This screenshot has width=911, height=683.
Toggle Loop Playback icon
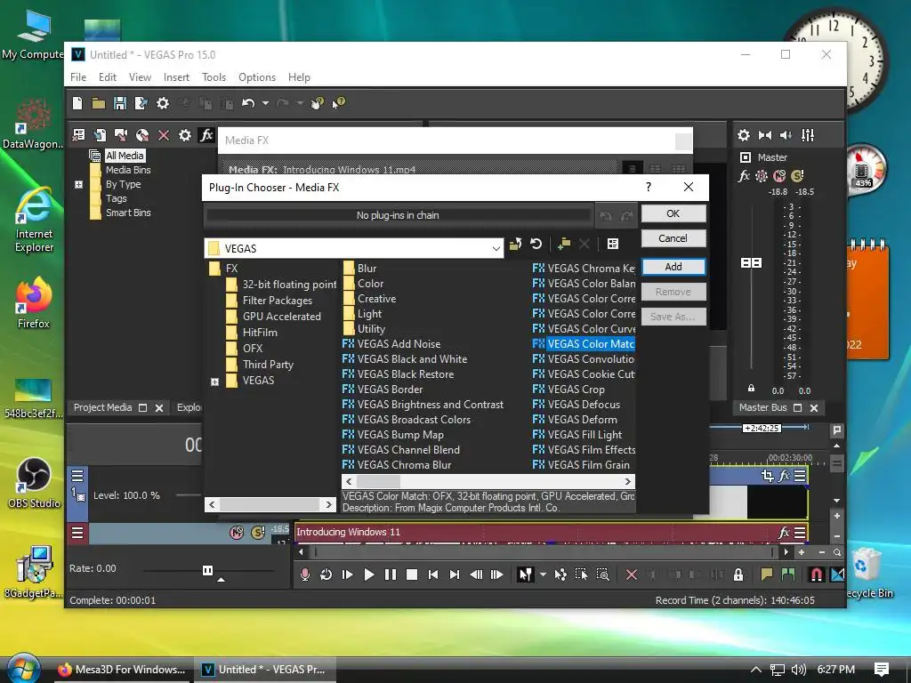[326, 575]
